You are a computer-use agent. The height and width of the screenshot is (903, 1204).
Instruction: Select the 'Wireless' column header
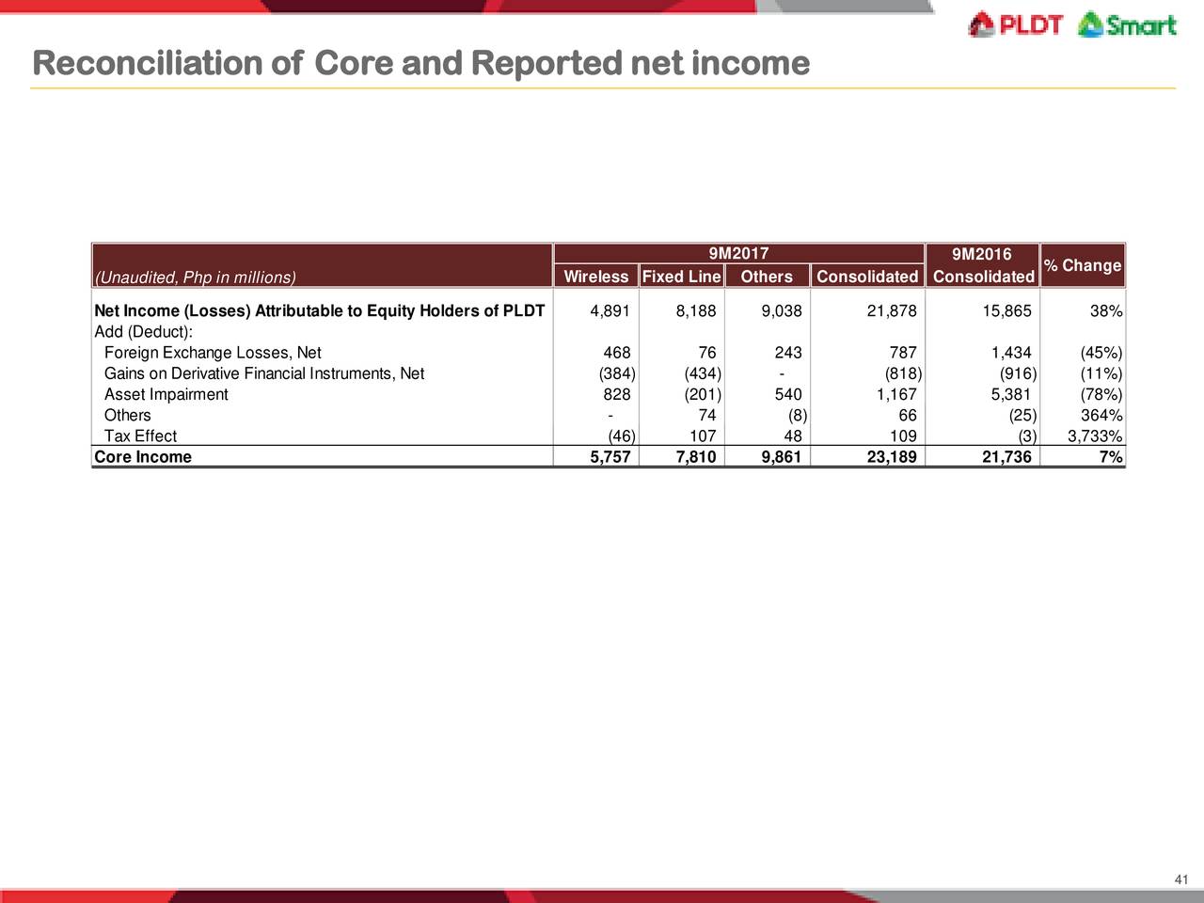(596, 277)
